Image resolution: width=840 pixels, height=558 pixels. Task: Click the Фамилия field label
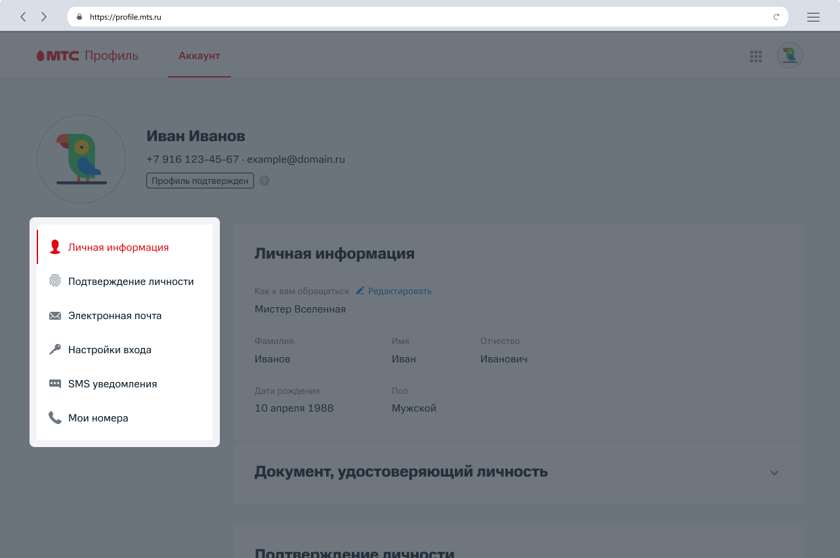274,341
